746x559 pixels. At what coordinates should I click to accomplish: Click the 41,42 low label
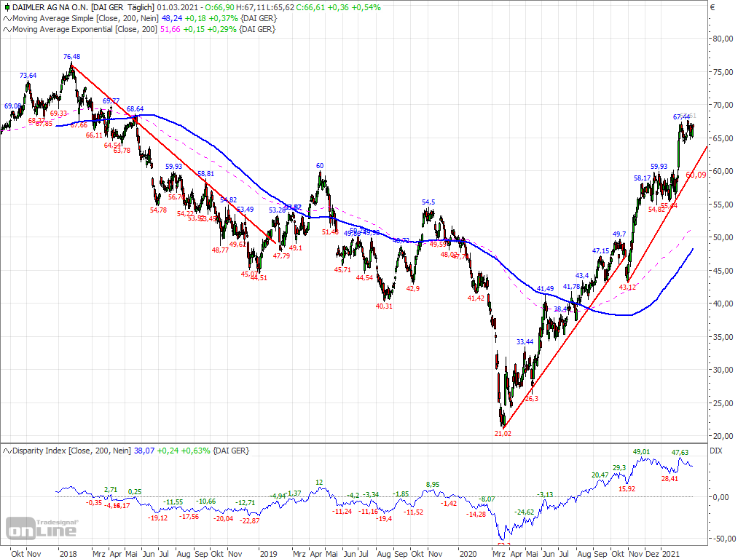tap(476, 298)
